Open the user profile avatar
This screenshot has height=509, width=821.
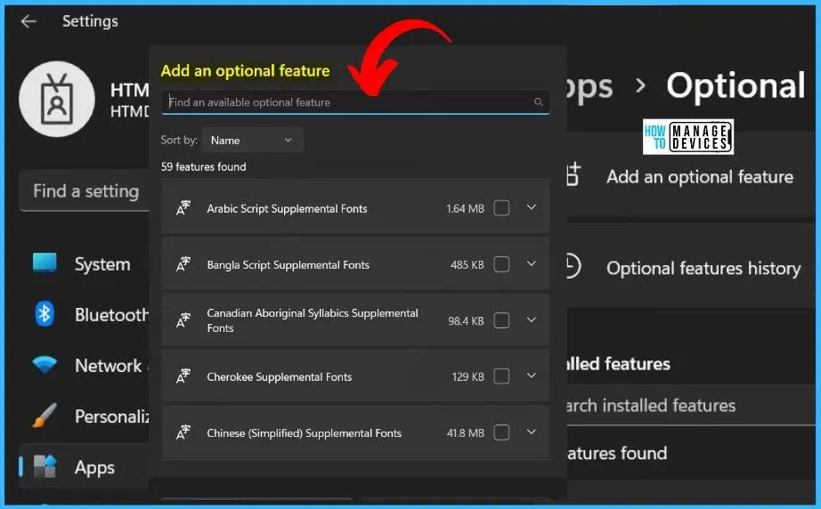tap(57, 99)
